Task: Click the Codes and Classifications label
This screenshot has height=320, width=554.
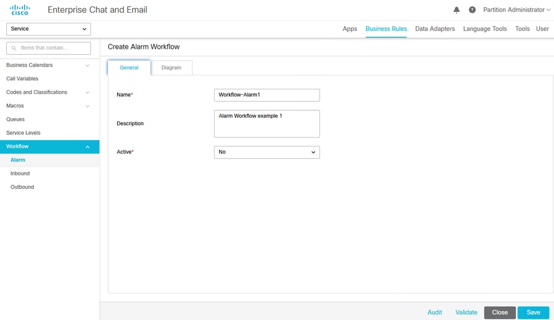Action: 37,92
